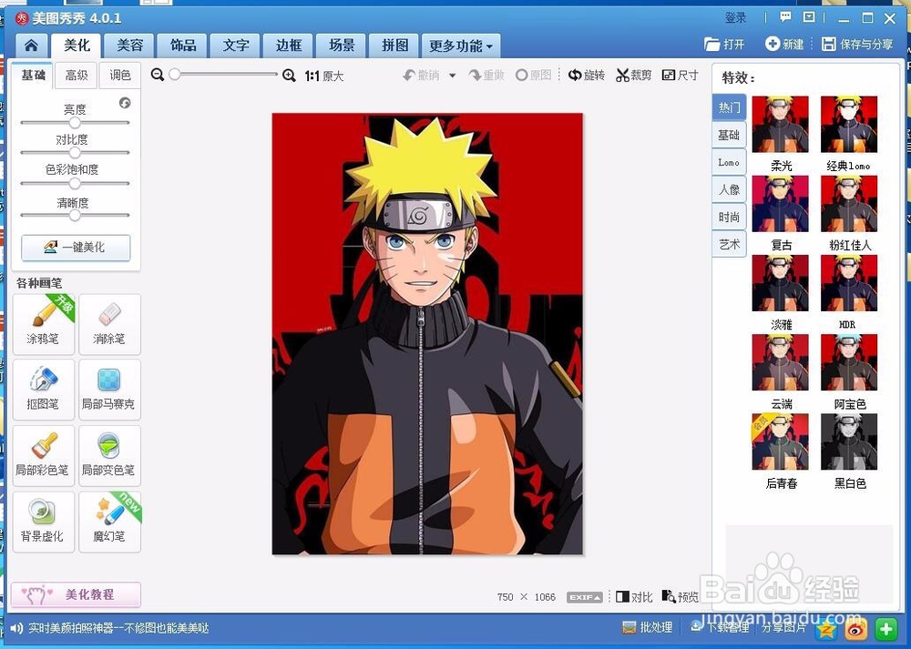Click the 一键美化 one-click beautify button

tap(76, 248)
